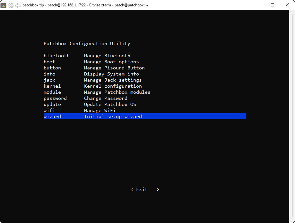Select the kernel menu entry
Screen dimensions: 295x223
tap(52, 86)
